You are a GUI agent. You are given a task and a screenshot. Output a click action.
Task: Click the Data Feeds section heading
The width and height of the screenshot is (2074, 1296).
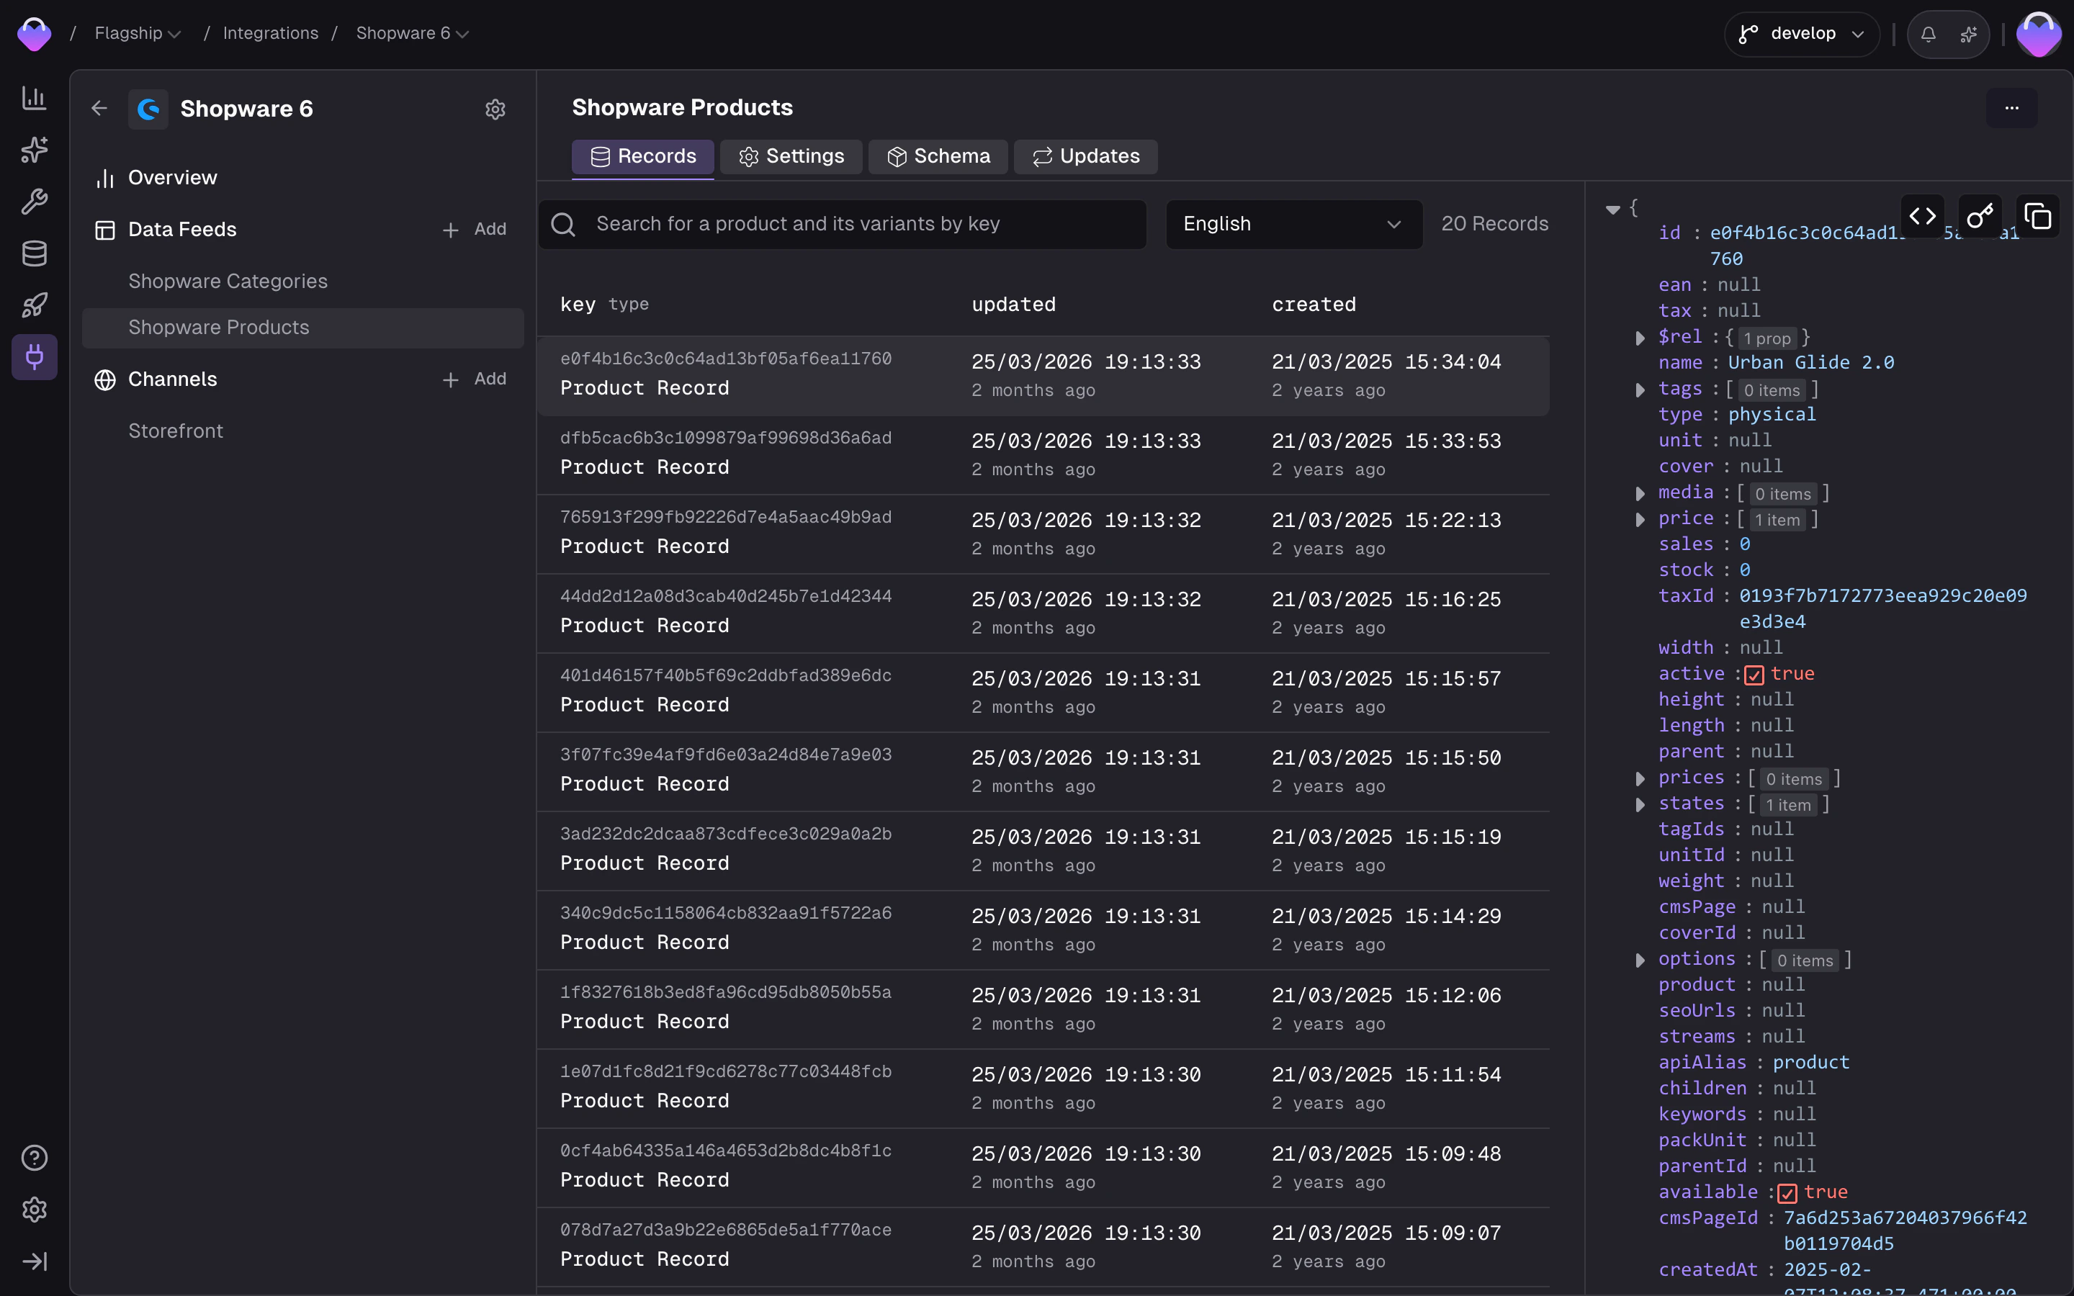181,230
